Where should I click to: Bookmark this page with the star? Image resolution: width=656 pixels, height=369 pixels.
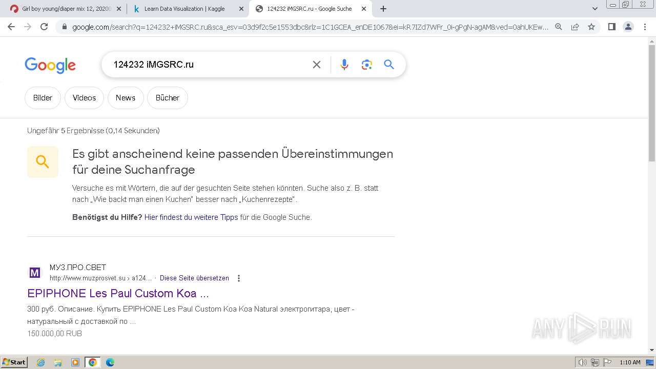click(x=591, y=27)
